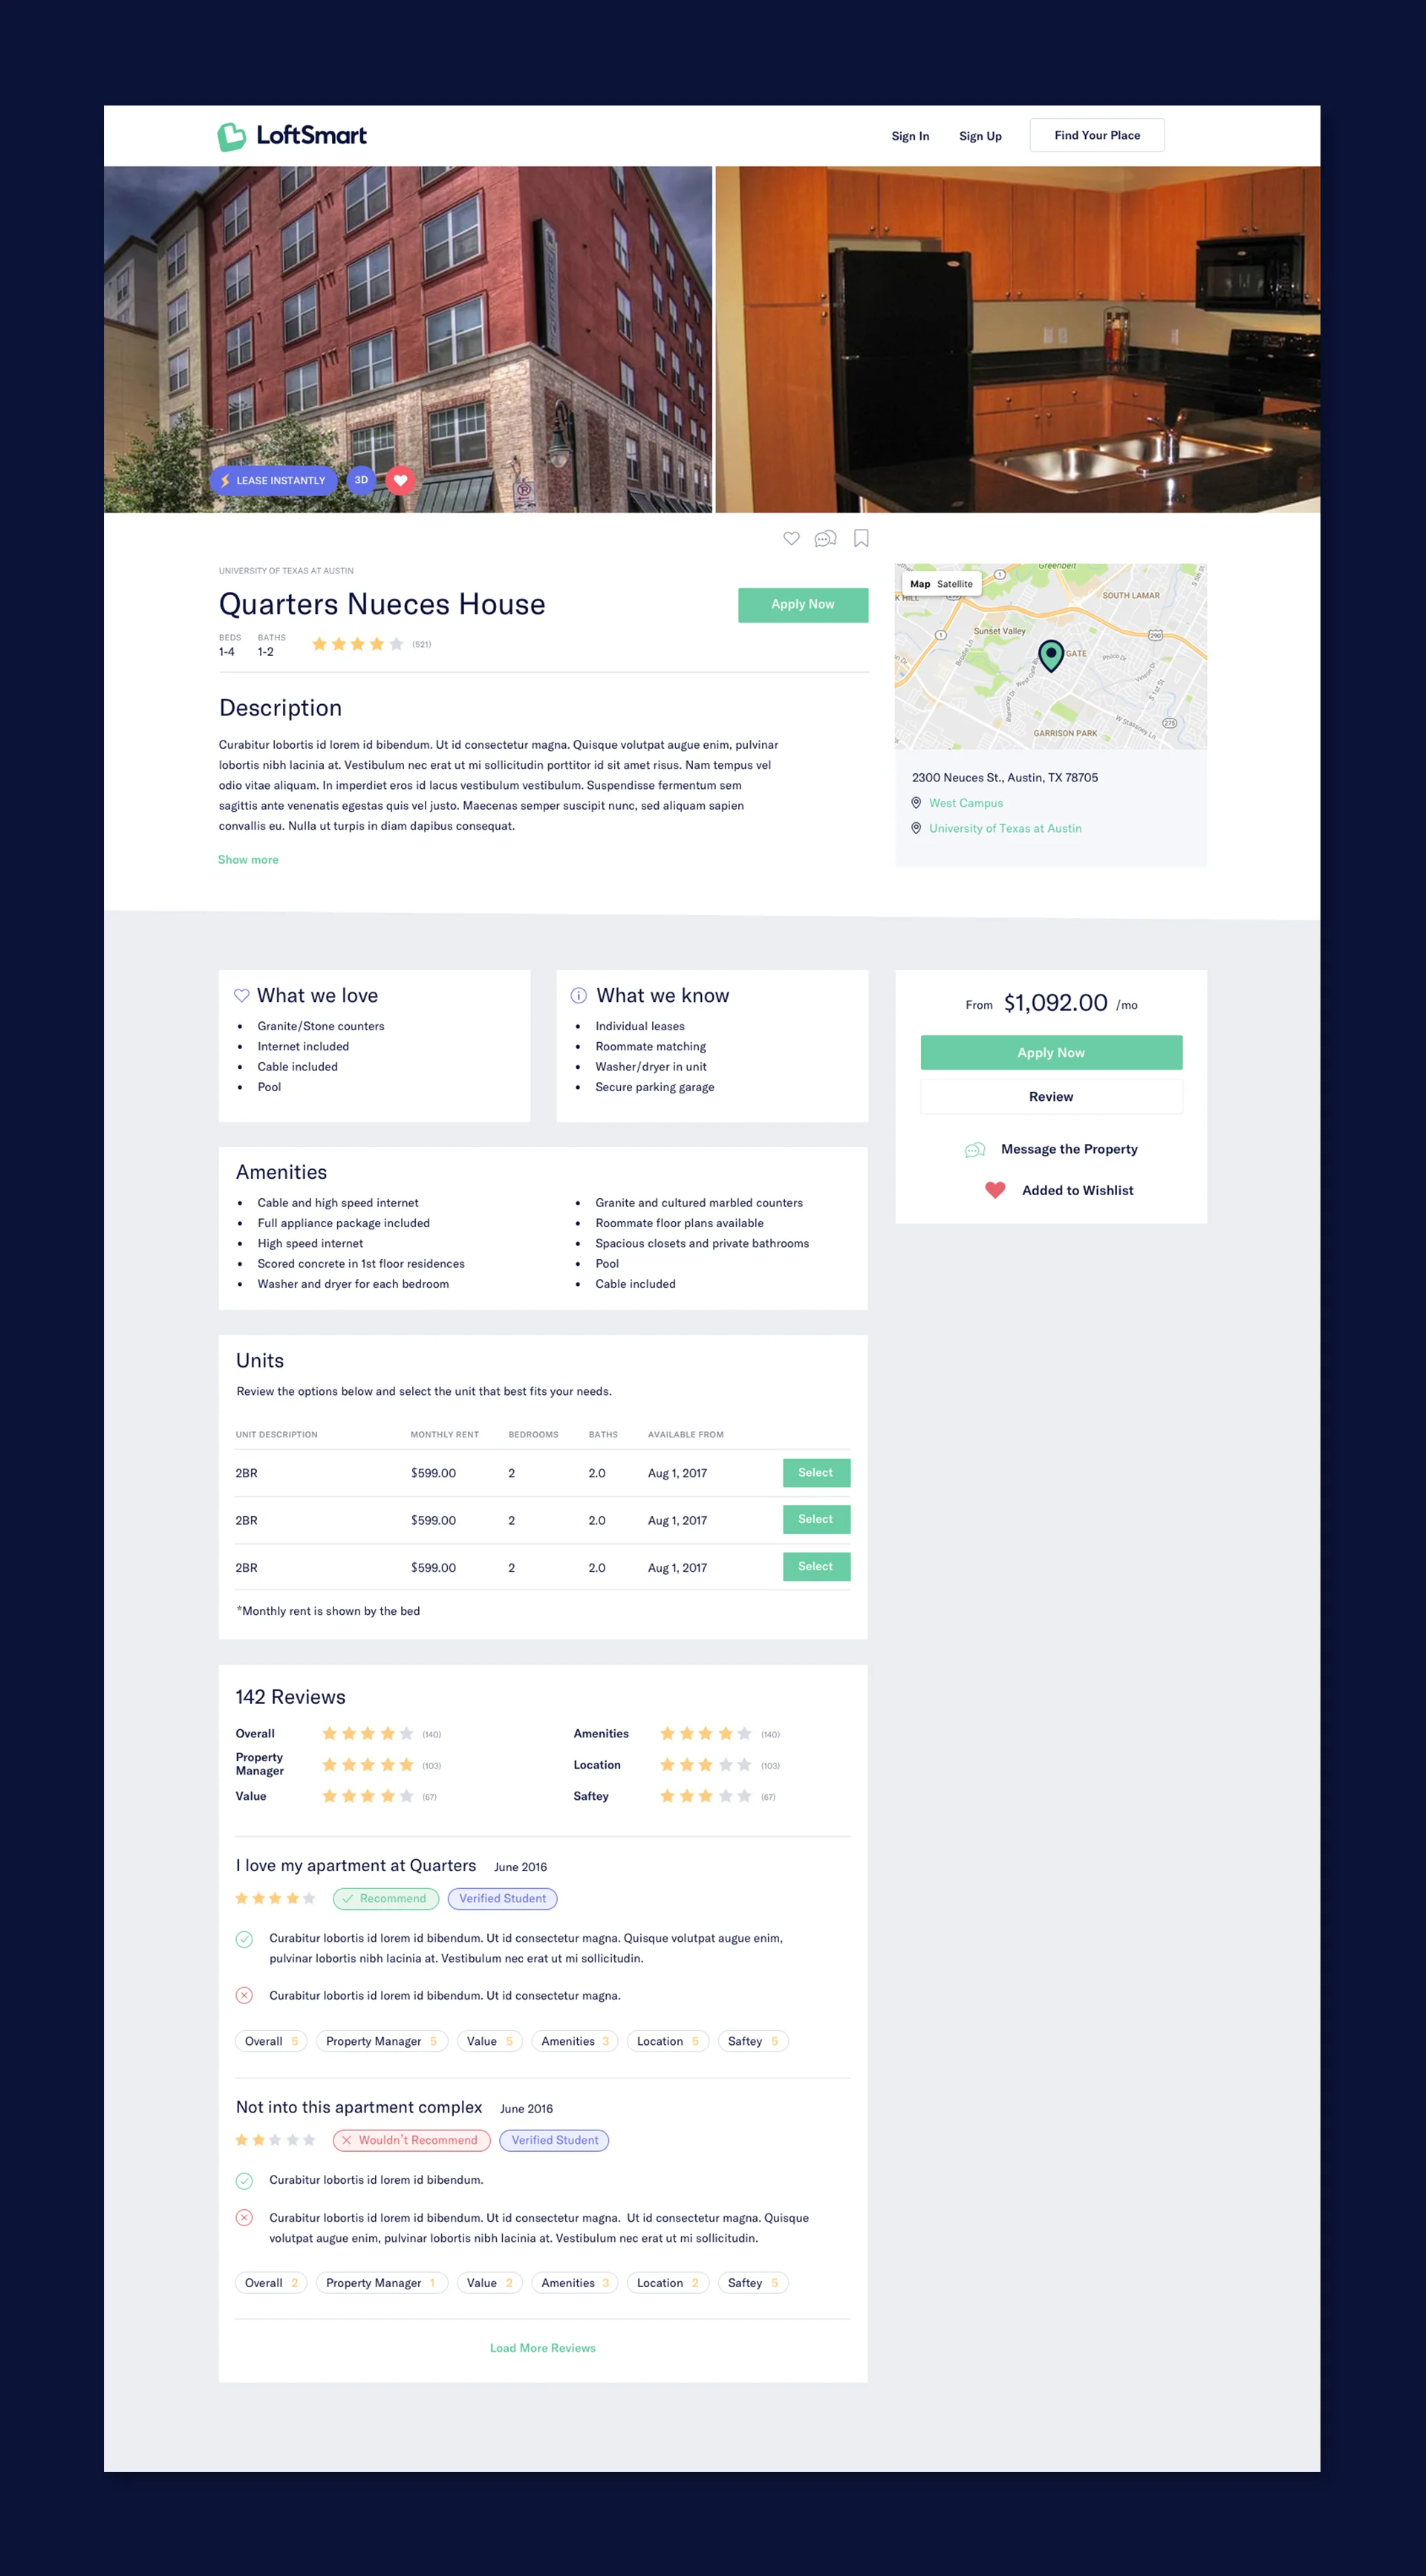Click Load More Reviews
This screenshot has width=1426, height=2576.
click(543, 2348)
